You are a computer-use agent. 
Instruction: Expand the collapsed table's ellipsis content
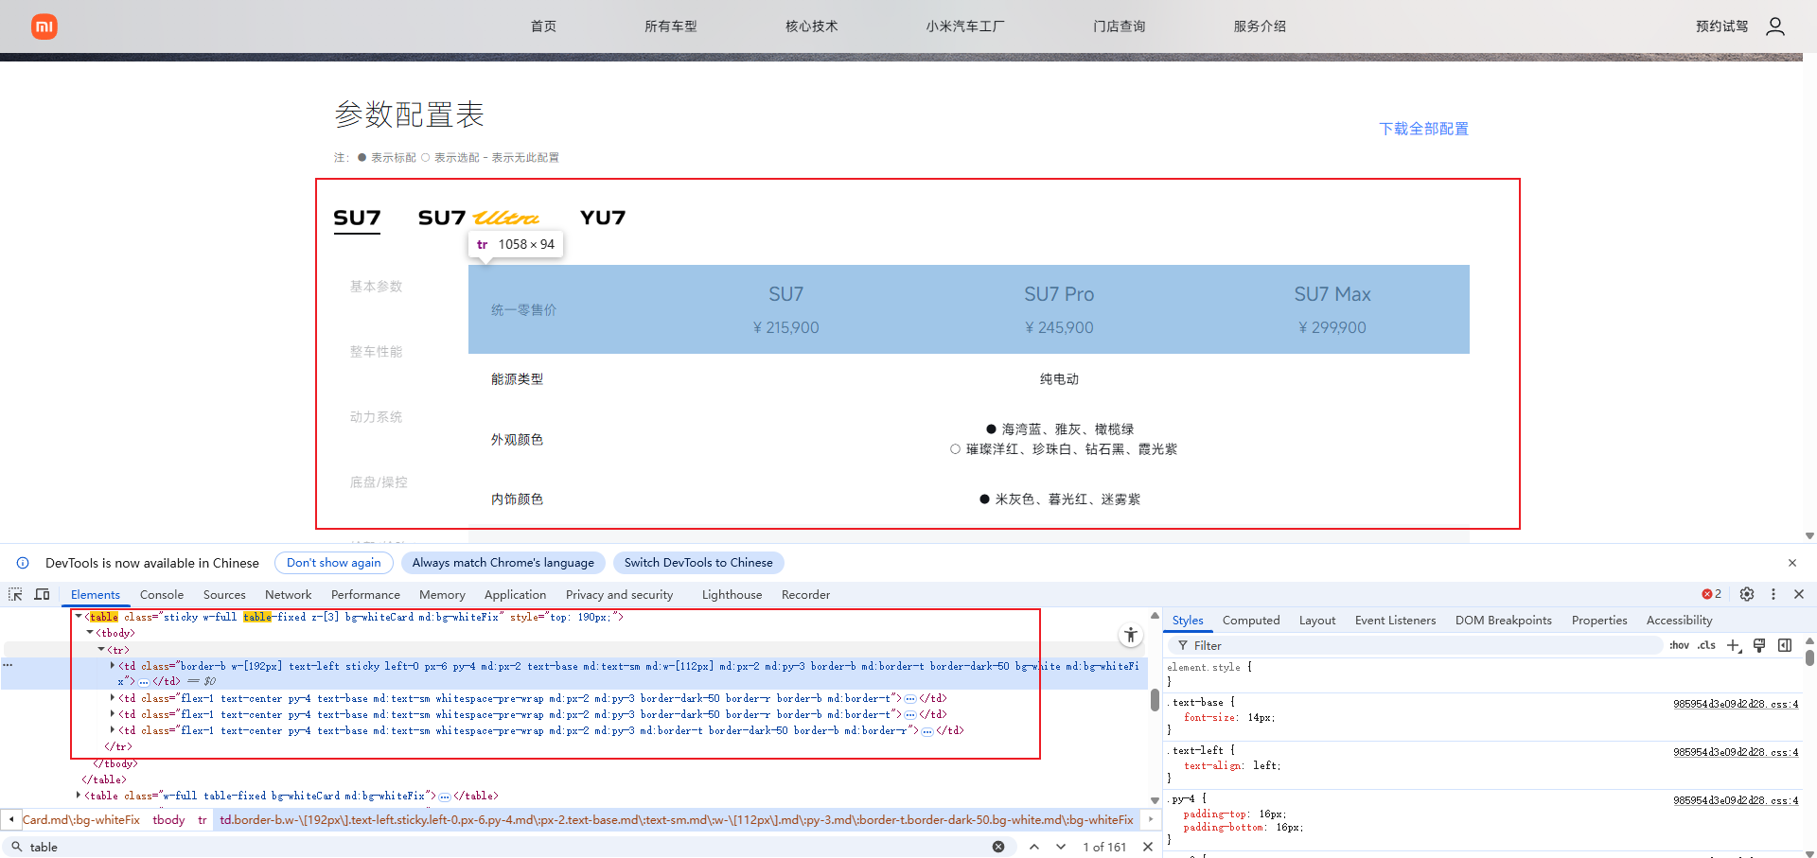click(445, 797)
